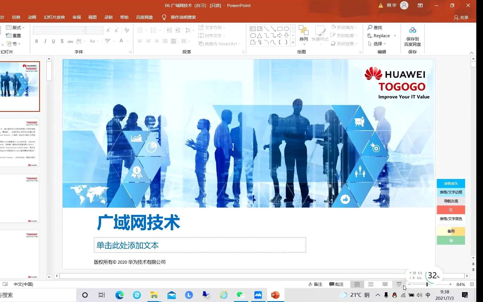
Task: Click the Arrange (排列) button
Action: [x=304, y=35]
